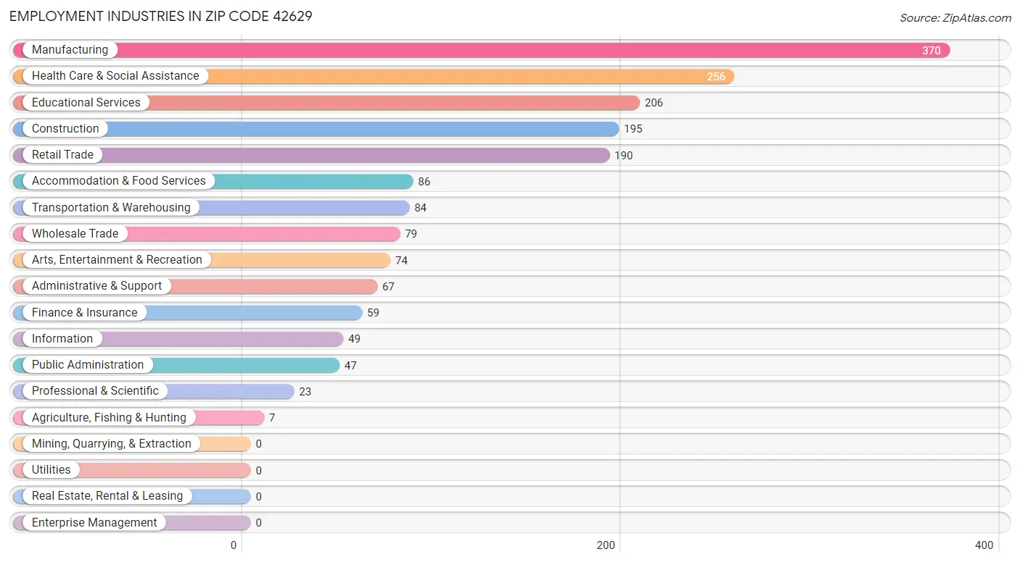Click the Agriculture, Fishing & Hunting bar

(x=139, y=418)
